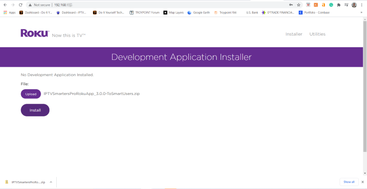Open the orange K extension icon
Screen dimensions: 367x189
(316, 5)
